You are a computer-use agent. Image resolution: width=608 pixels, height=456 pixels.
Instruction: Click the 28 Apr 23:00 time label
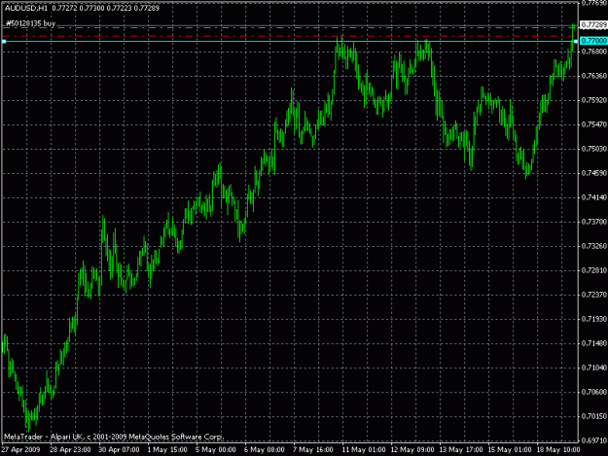click(70, 450)
